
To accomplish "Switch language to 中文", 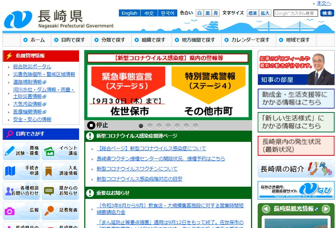I will point(149,13).
